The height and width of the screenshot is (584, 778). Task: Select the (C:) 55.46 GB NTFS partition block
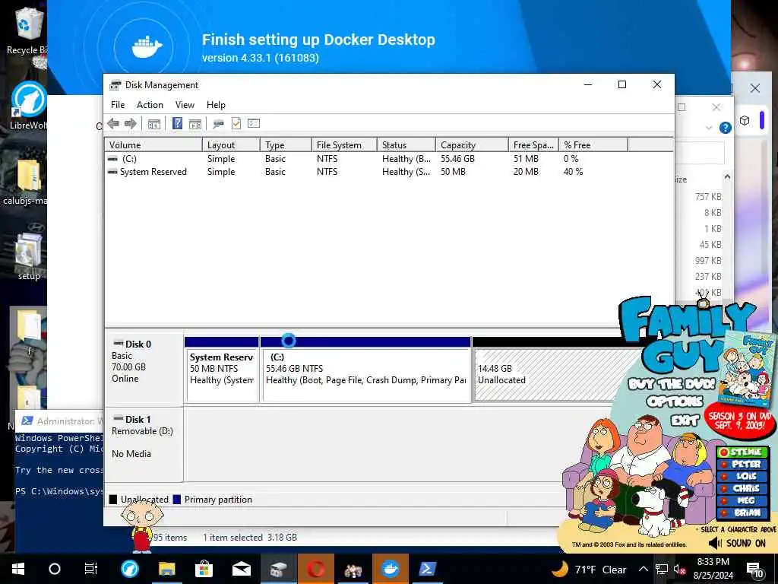(x=365, y=370)
